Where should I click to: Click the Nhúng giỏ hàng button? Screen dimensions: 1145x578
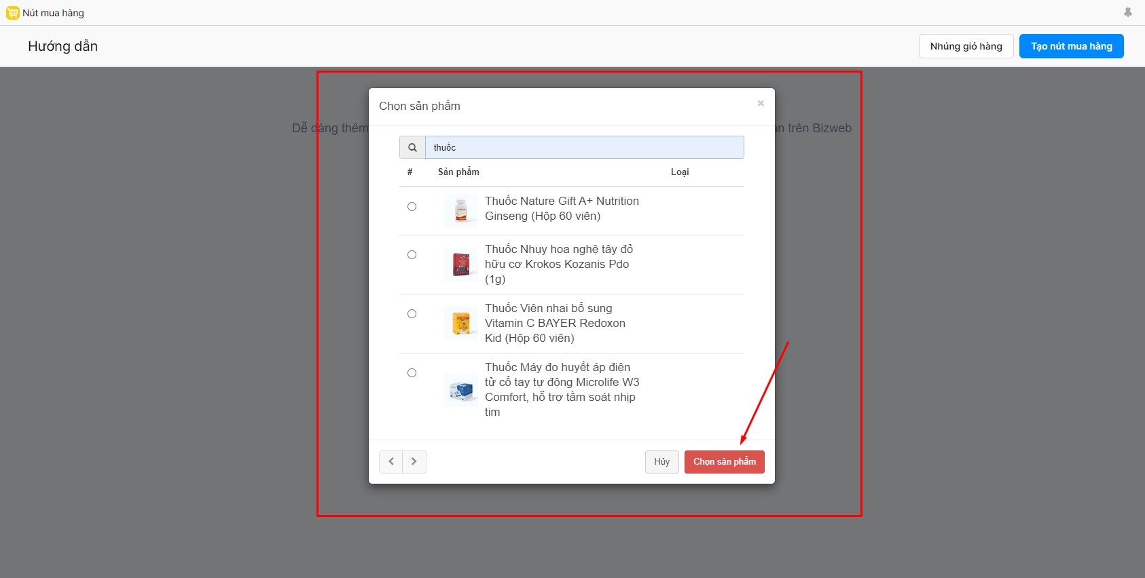coord(966,46)
